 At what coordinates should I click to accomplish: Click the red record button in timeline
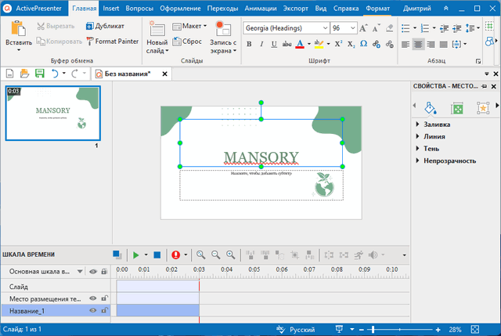coord(175,255)
